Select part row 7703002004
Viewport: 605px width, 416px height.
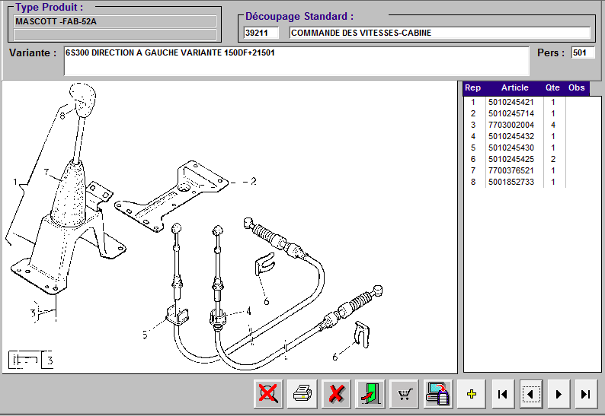(511, 125)
